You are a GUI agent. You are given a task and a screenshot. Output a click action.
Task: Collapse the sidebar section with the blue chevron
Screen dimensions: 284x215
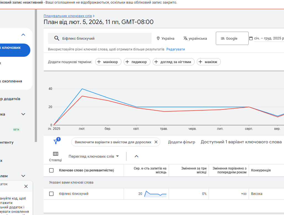[x=23, y=35]
